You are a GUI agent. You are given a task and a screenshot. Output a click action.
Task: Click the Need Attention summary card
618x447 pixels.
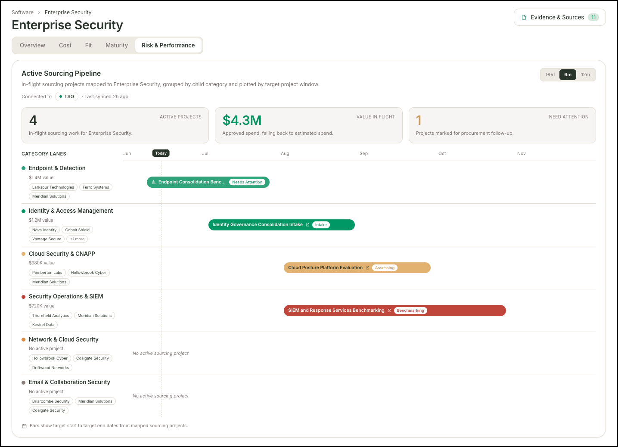502,125
